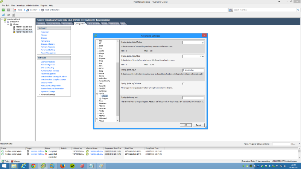Click the Home icon in navigation bar

coord(15,10)
